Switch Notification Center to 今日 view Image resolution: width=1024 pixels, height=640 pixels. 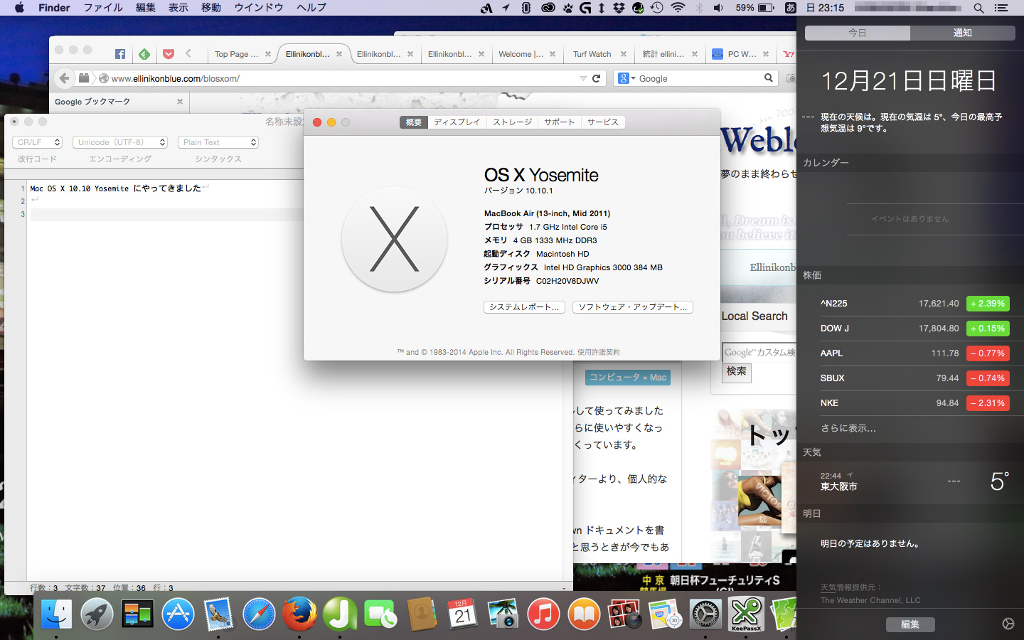[858, 33]
